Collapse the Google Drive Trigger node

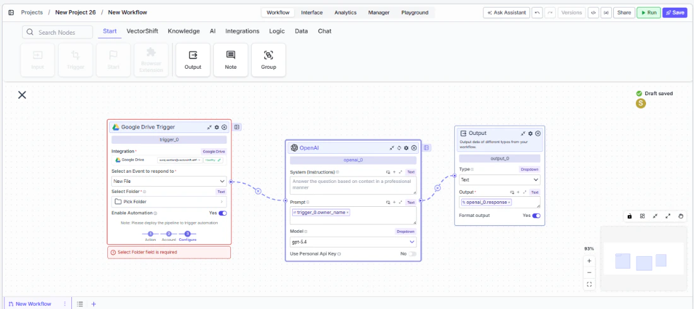[209, 127]
